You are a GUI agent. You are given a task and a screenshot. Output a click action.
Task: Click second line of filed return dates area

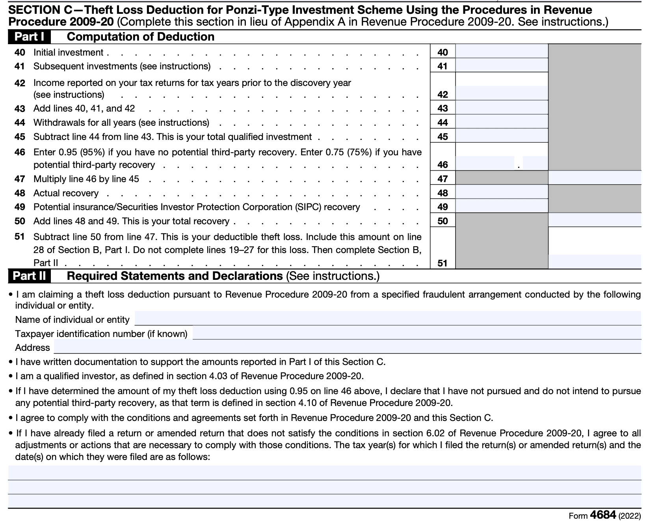[x=324, y=487]
